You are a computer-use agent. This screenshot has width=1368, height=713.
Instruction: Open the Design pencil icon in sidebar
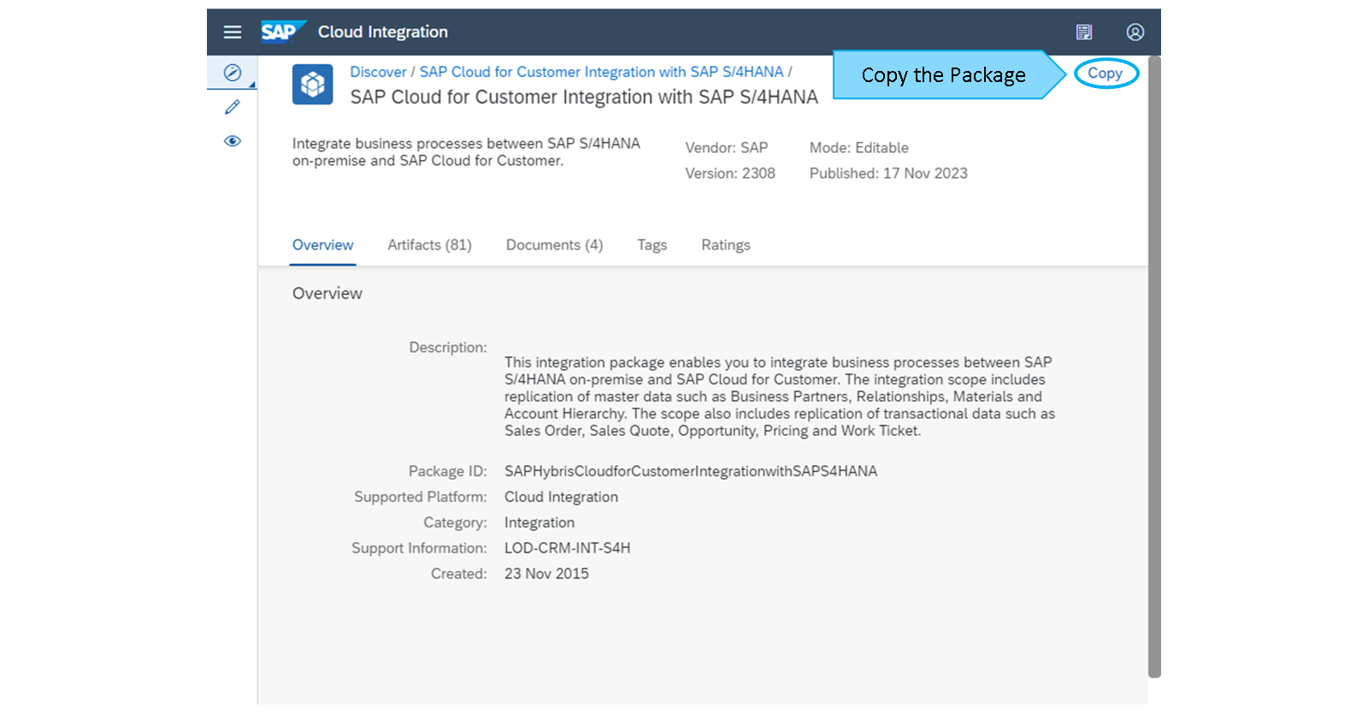coord(233,107)
